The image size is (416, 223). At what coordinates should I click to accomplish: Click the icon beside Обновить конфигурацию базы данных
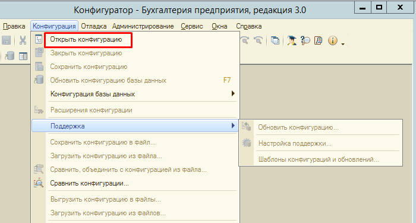point(39,80)
